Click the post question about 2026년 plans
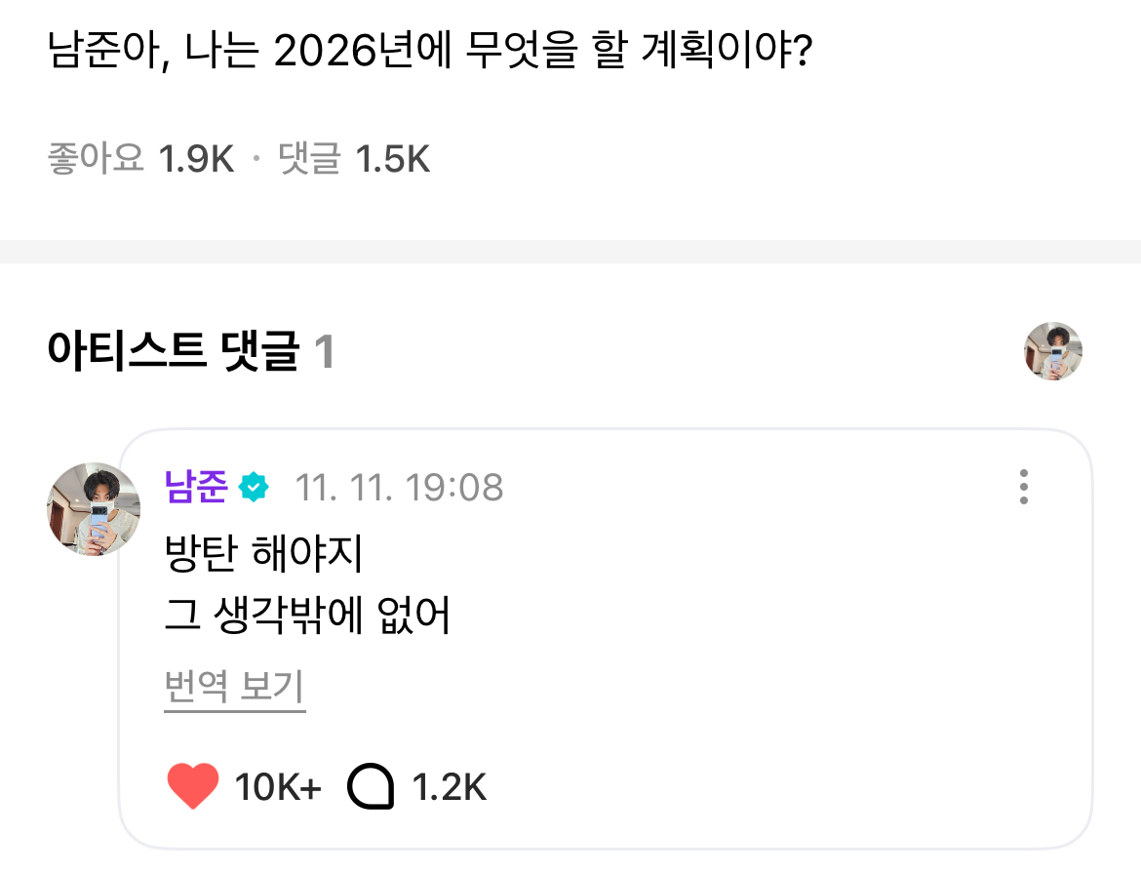 429,53
